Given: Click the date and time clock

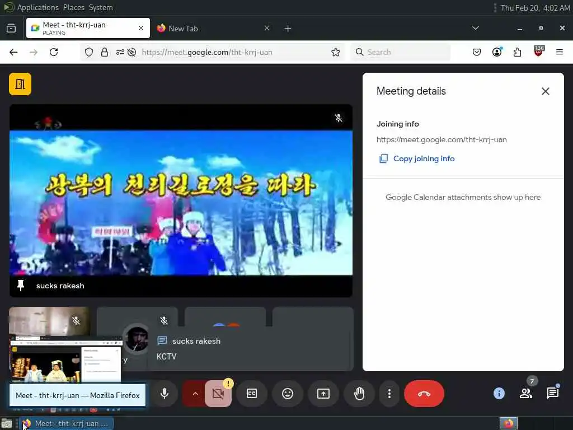Looking at the screenshot, I should (535, 8).
